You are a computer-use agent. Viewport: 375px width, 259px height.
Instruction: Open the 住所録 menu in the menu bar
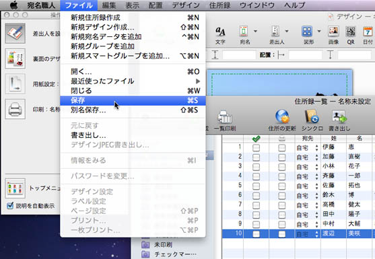219,5
